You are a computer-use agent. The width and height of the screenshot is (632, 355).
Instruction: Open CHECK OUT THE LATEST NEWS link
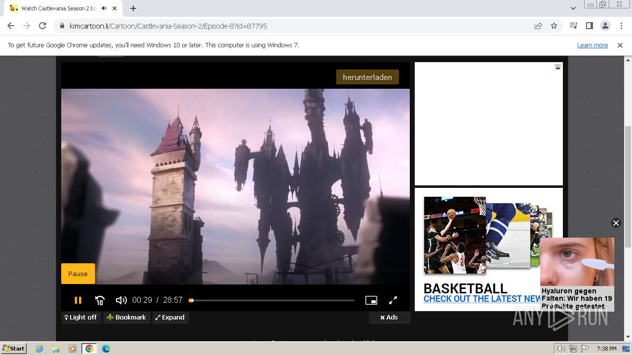click(482, 299)
